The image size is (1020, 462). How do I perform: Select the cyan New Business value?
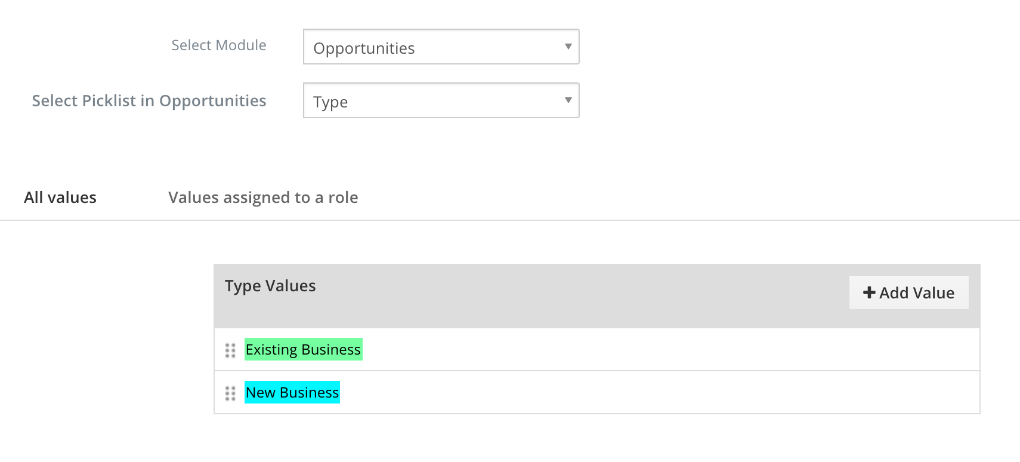(292, 393)
